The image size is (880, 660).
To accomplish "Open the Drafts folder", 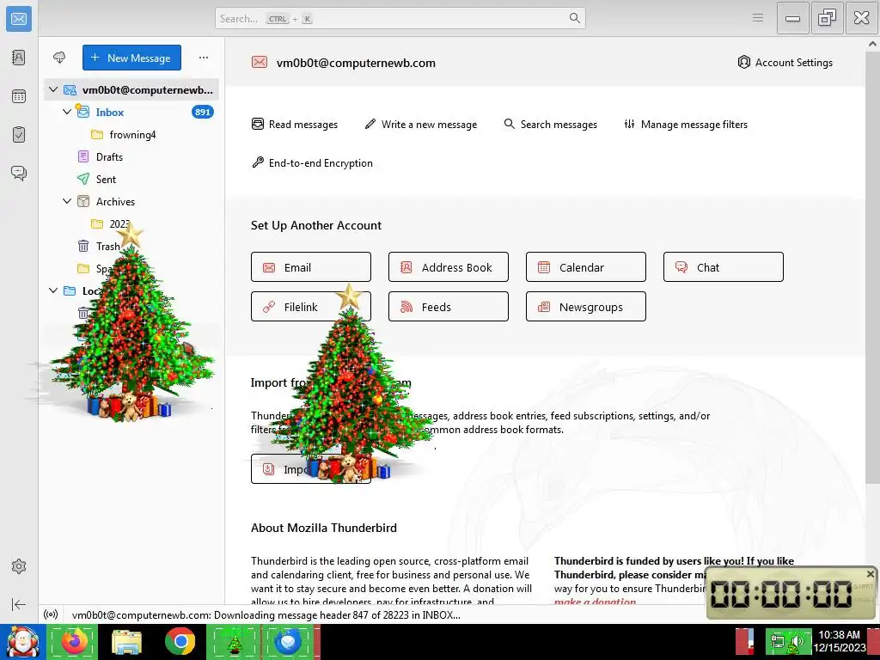I will 131,156.
